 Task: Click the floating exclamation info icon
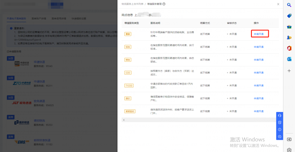pyautogui.click(x=280, y=129)
